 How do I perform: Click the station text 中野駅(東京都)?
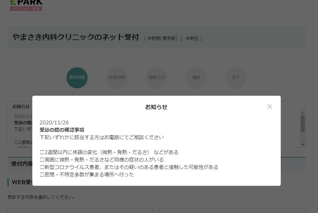click(x=162, y=38)
